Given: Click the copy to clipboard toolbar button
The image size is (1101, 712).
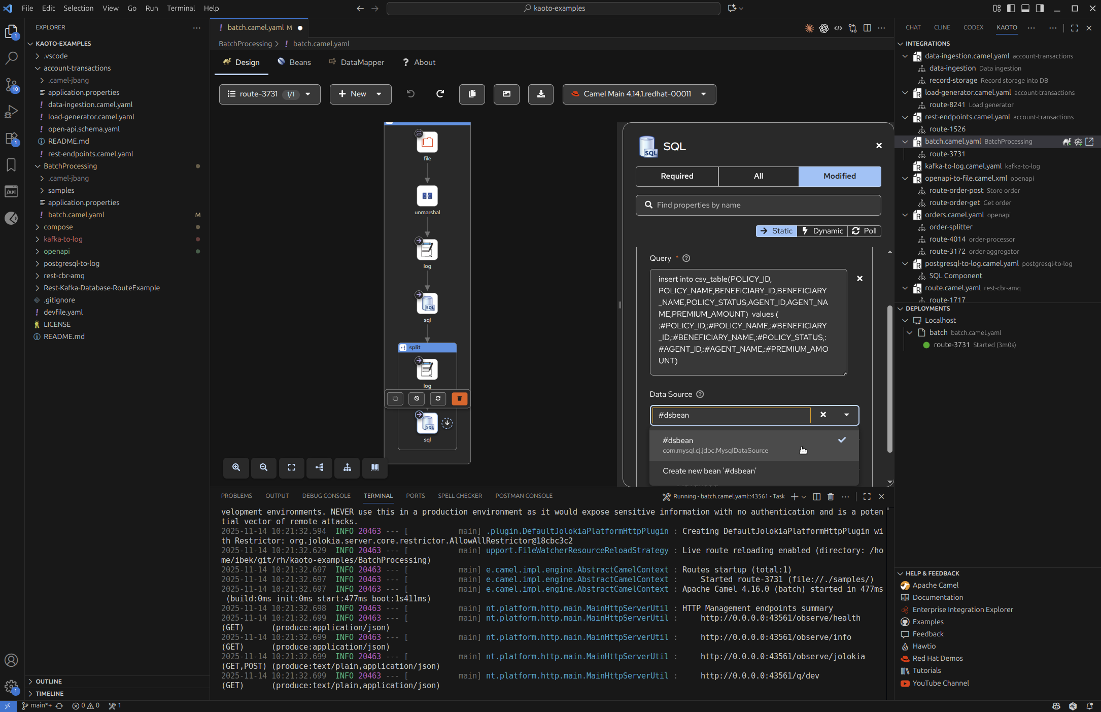Looking at the screenshot, I should pos(472,94).
